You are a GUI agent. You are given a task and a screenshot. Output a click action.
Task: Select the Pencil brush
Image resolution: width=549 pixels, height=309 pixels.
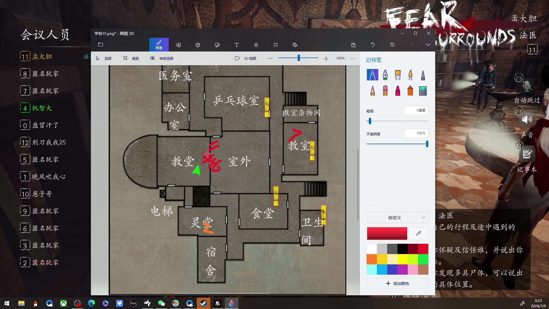(373, 91)
